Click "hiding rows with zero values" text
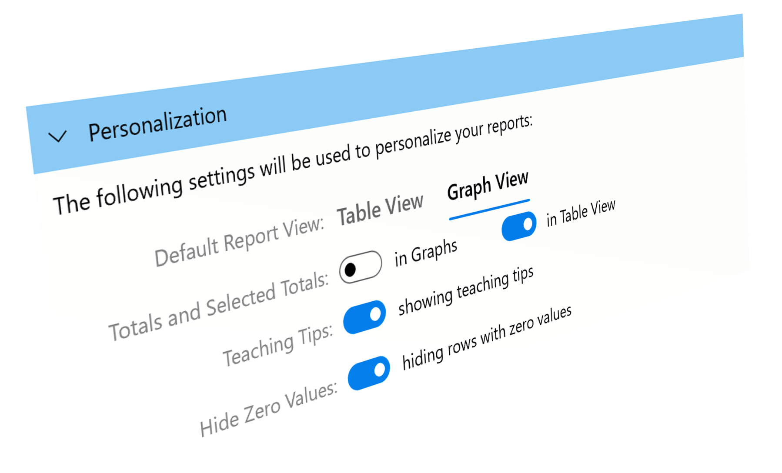This screenshot has height=473, width=782. (486, 338)
